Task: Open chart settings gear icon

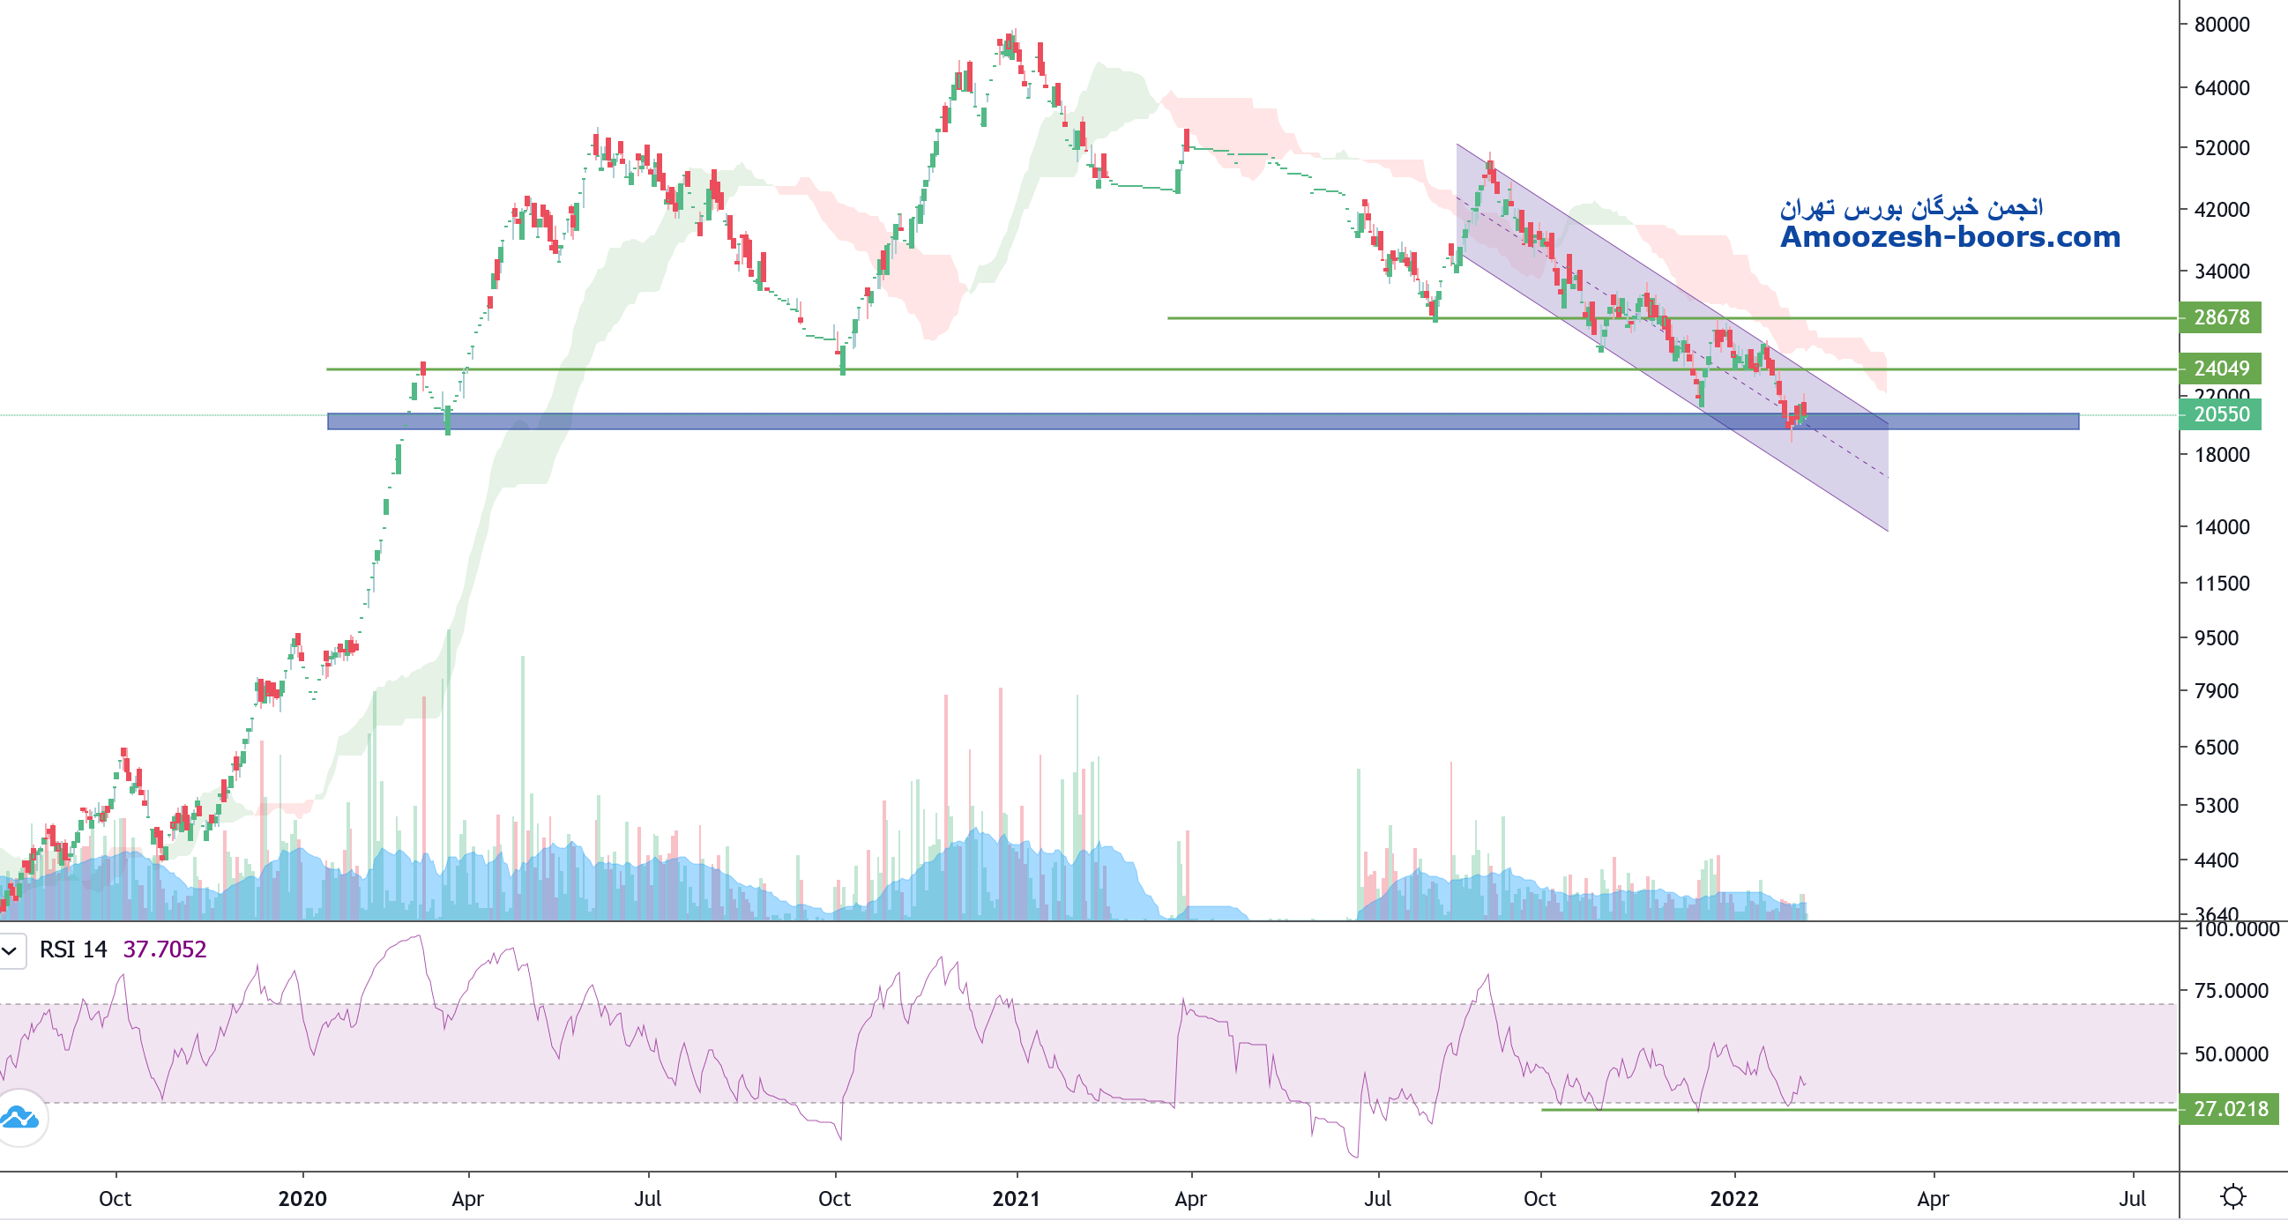Action: pyautogui.click(x=2233, y=1196)
